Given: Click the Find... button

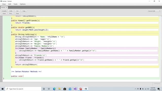Looking at the screenshot, I should click(11, 13).
